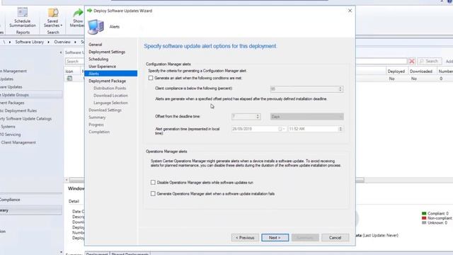Select Windows 10 Servicing tree node

(11, 135)
